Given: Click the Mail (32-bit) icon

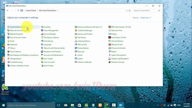Looking at the screenshot, I should [x=76, y=44].
